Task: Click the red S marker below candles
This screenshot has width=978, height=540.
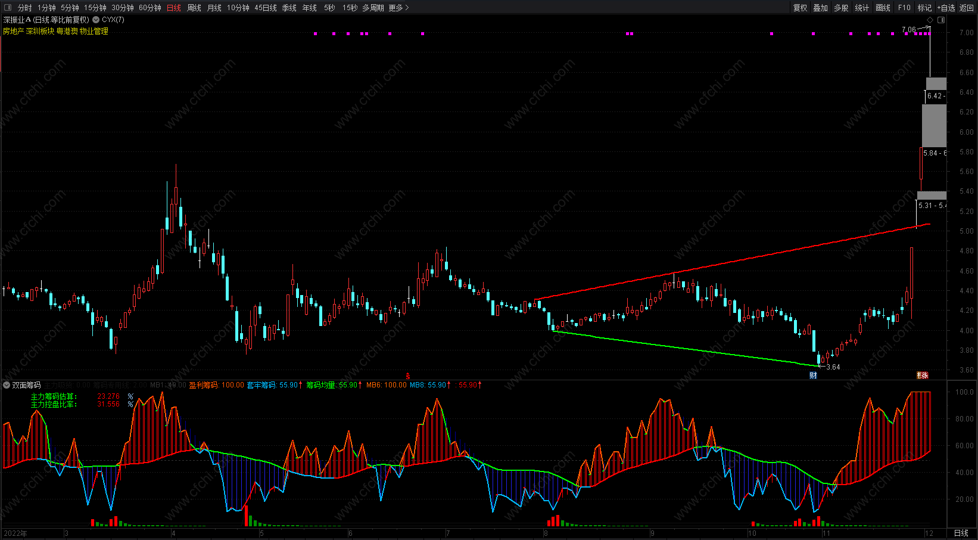Action: tap(408, 376)
